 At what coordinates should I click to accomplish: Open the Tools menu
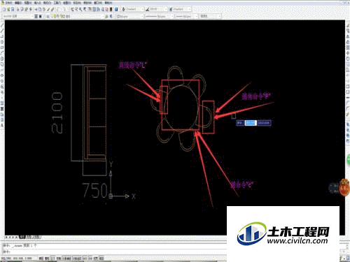(57, 3)
